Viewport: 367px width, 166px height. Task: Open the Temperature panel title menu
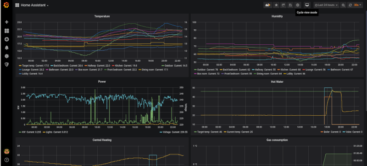click(102, 16)
